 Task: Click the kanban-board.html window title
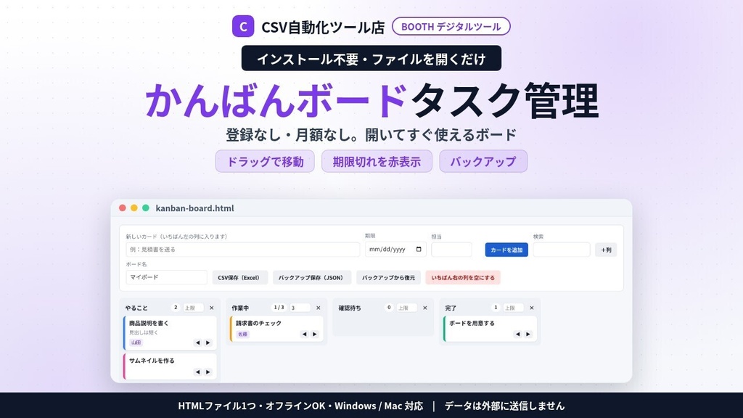pyautogui.click(x=194, y=208)
